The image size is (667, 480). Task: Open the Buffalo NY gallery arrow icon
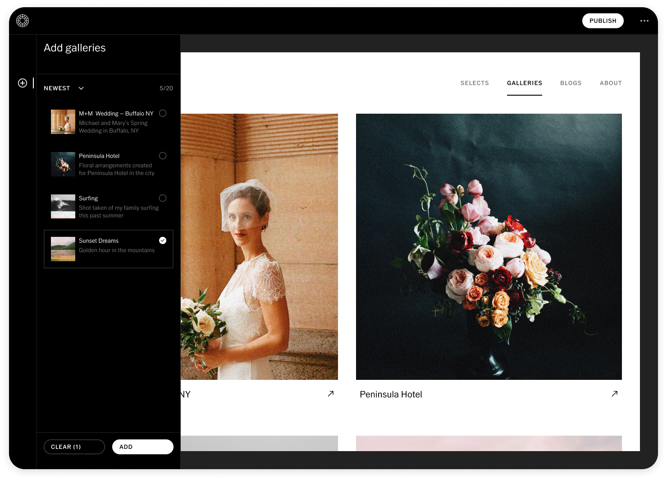point(331,394)
